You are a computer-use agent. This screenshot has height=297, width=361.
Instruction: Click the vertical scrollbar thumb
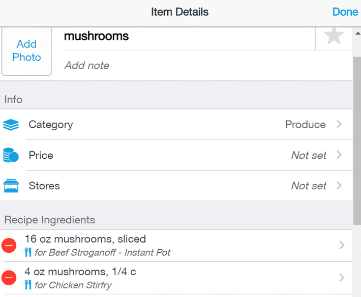point(357,140)
